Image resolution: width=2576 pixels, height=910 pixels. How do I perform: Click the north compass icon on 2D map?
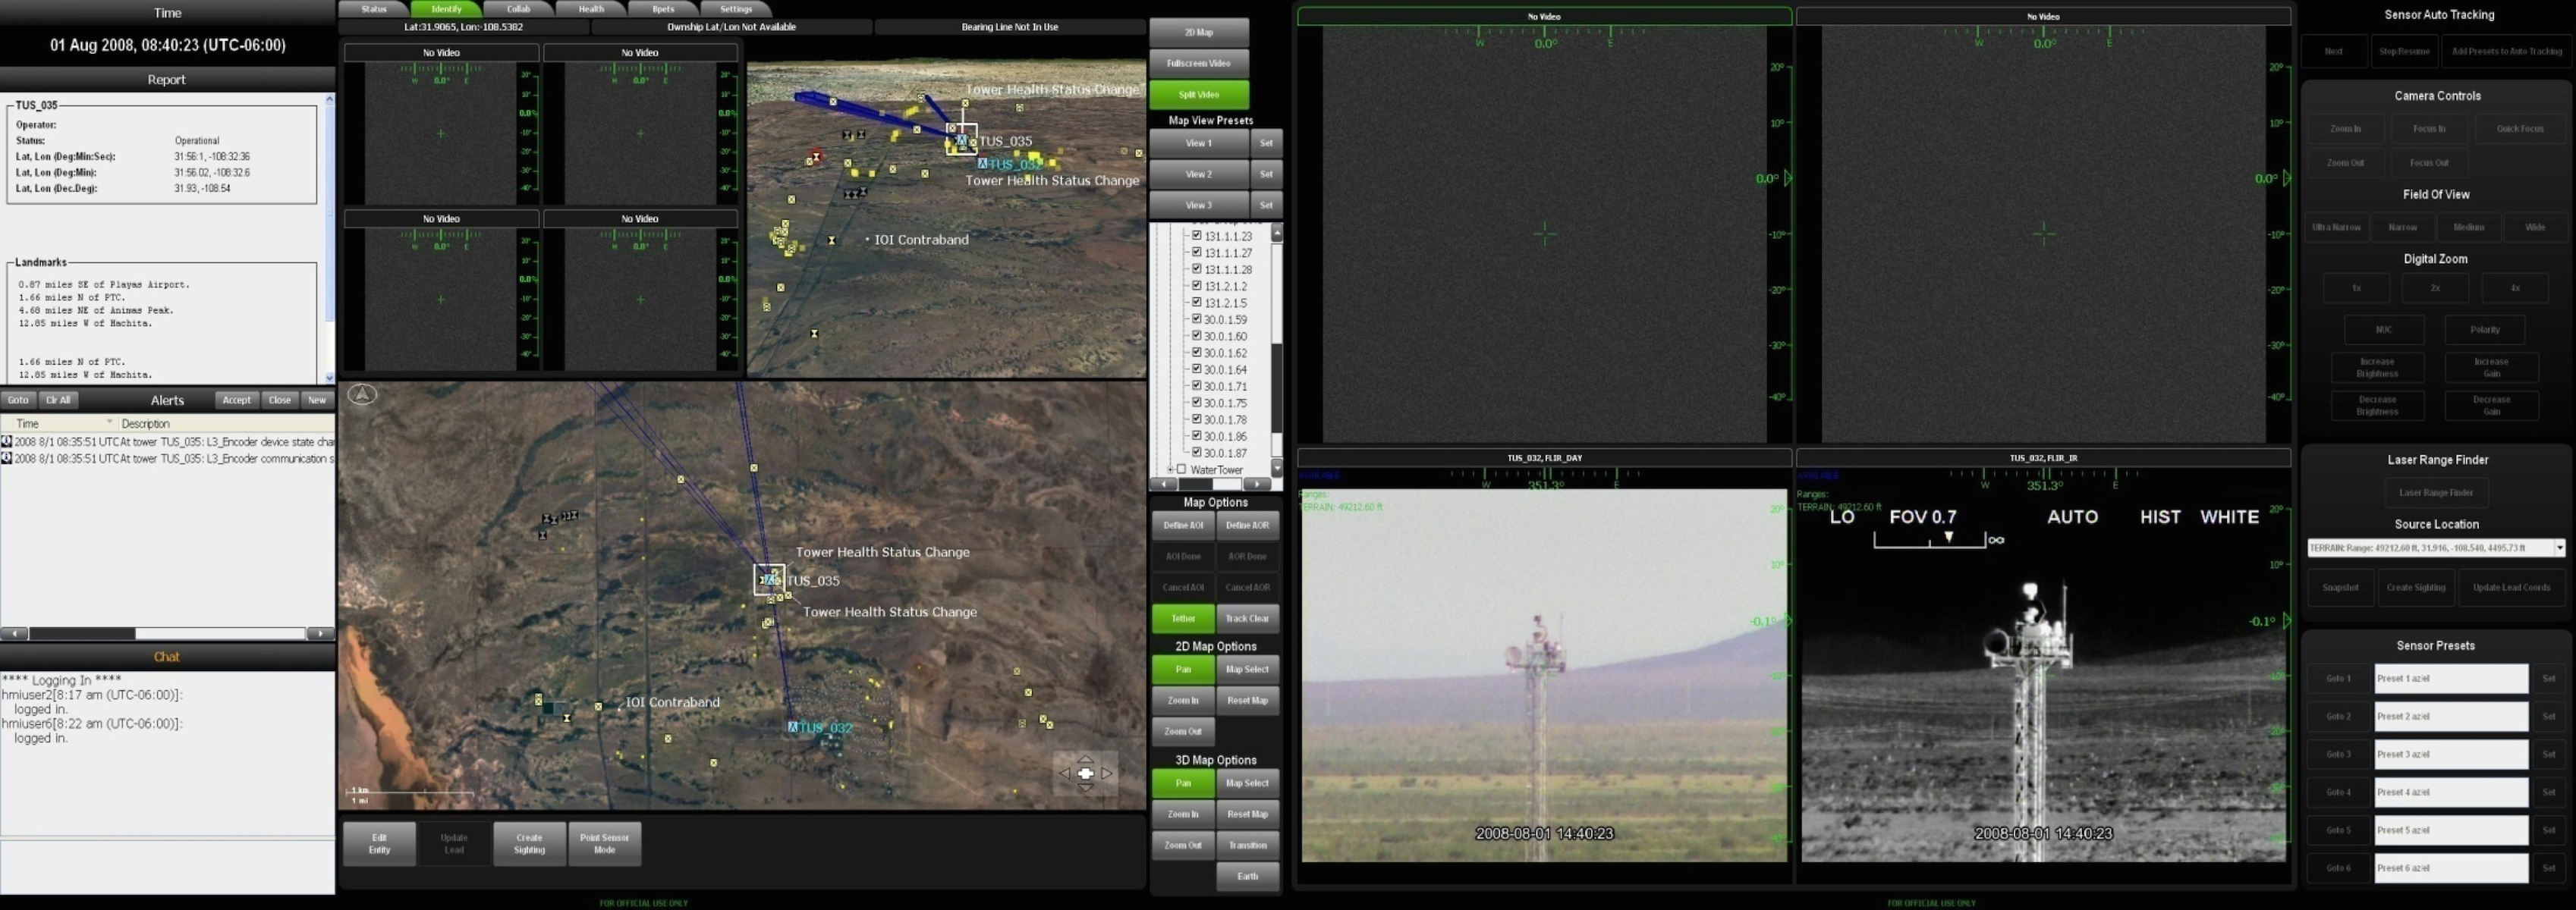pyautogui.click(x=362, y=394)
